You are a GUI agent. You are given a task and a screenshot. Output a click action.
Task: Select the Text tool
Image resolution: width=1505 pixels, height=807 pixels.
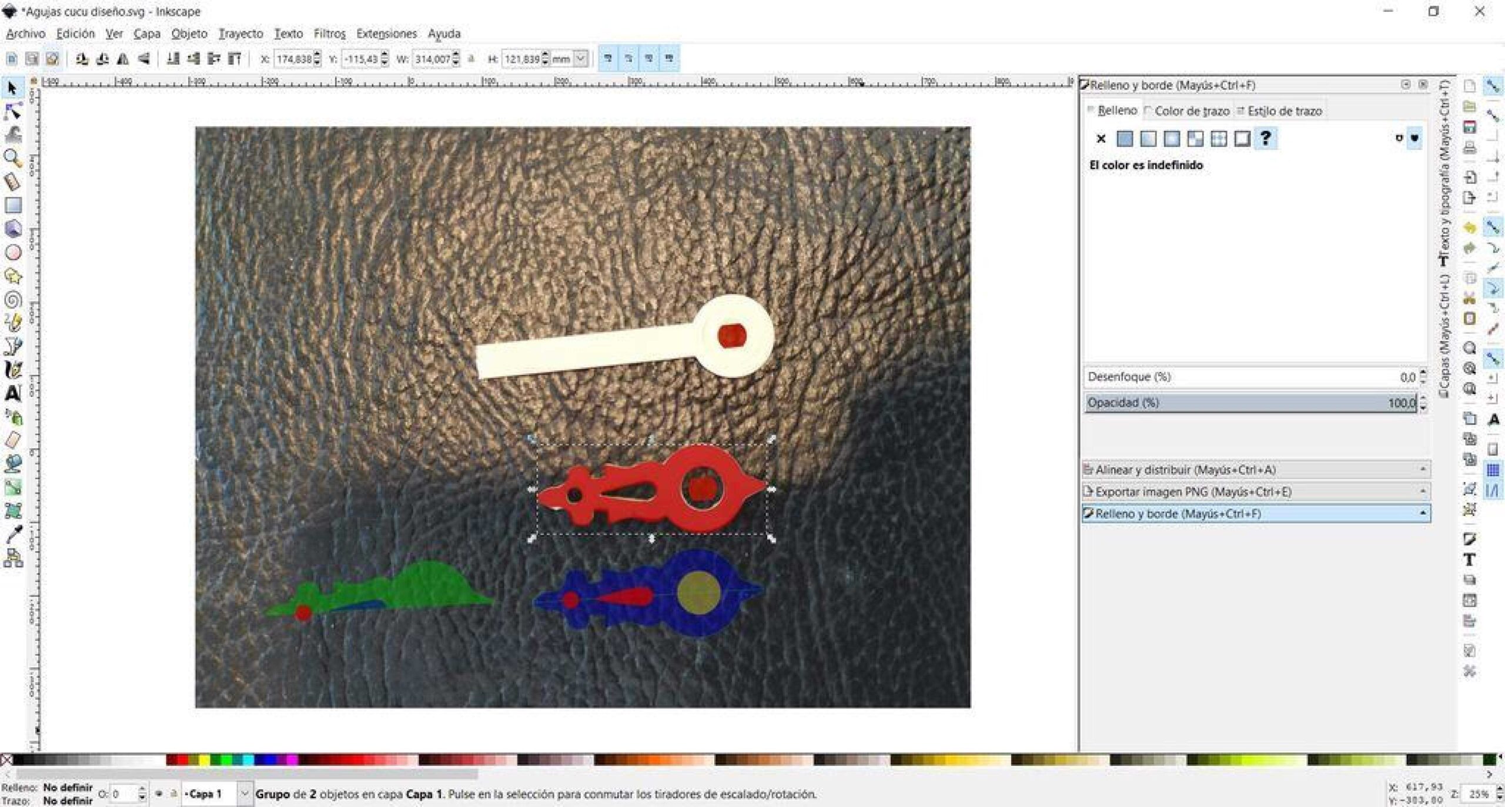point(13,393)
